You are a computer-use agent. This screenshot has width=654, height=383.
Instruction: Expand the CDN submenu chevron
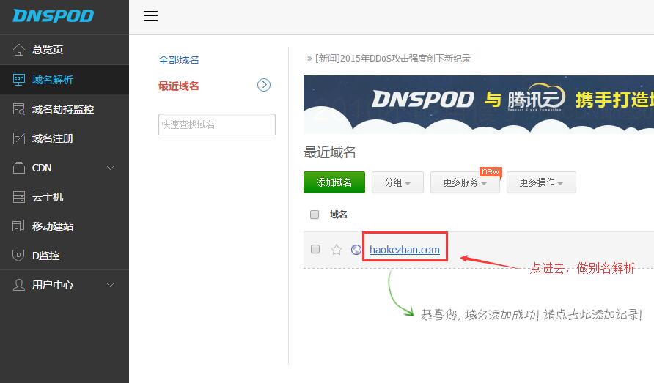click(111, 168)
